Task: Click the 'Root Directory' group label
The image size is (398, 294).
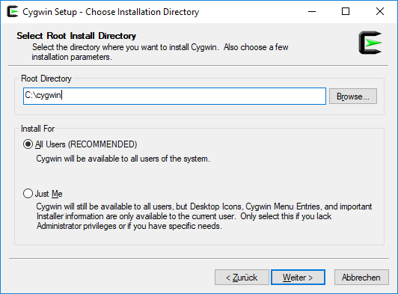Action: tap(46, 79)
